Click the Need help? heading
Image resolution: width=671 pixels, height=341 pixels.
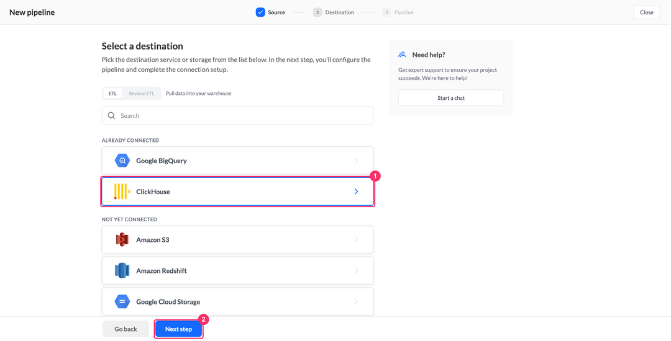(x=429, y=55)
